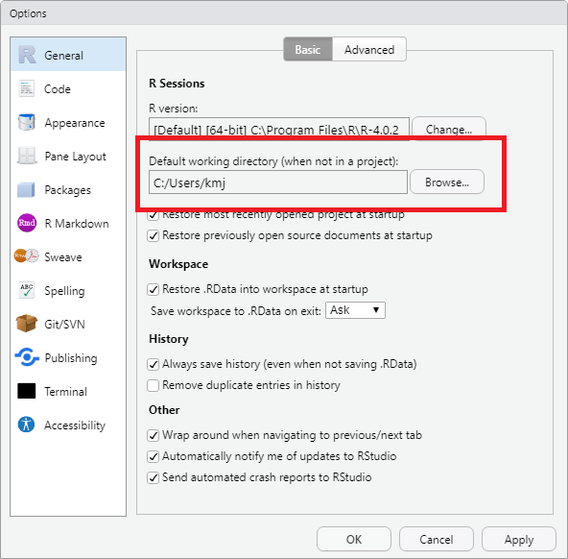Select the Terminal label in sidebar
Image resolution: width=568 pixels, height=559 pixels.
65,392
